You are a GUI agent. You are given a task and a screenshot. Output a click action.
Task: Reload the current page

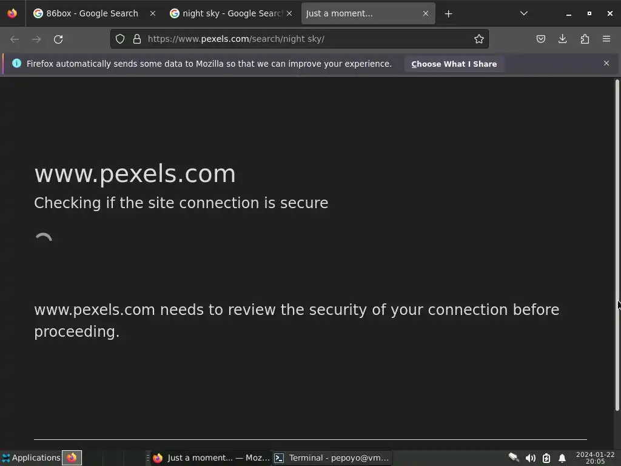(58, 39)
